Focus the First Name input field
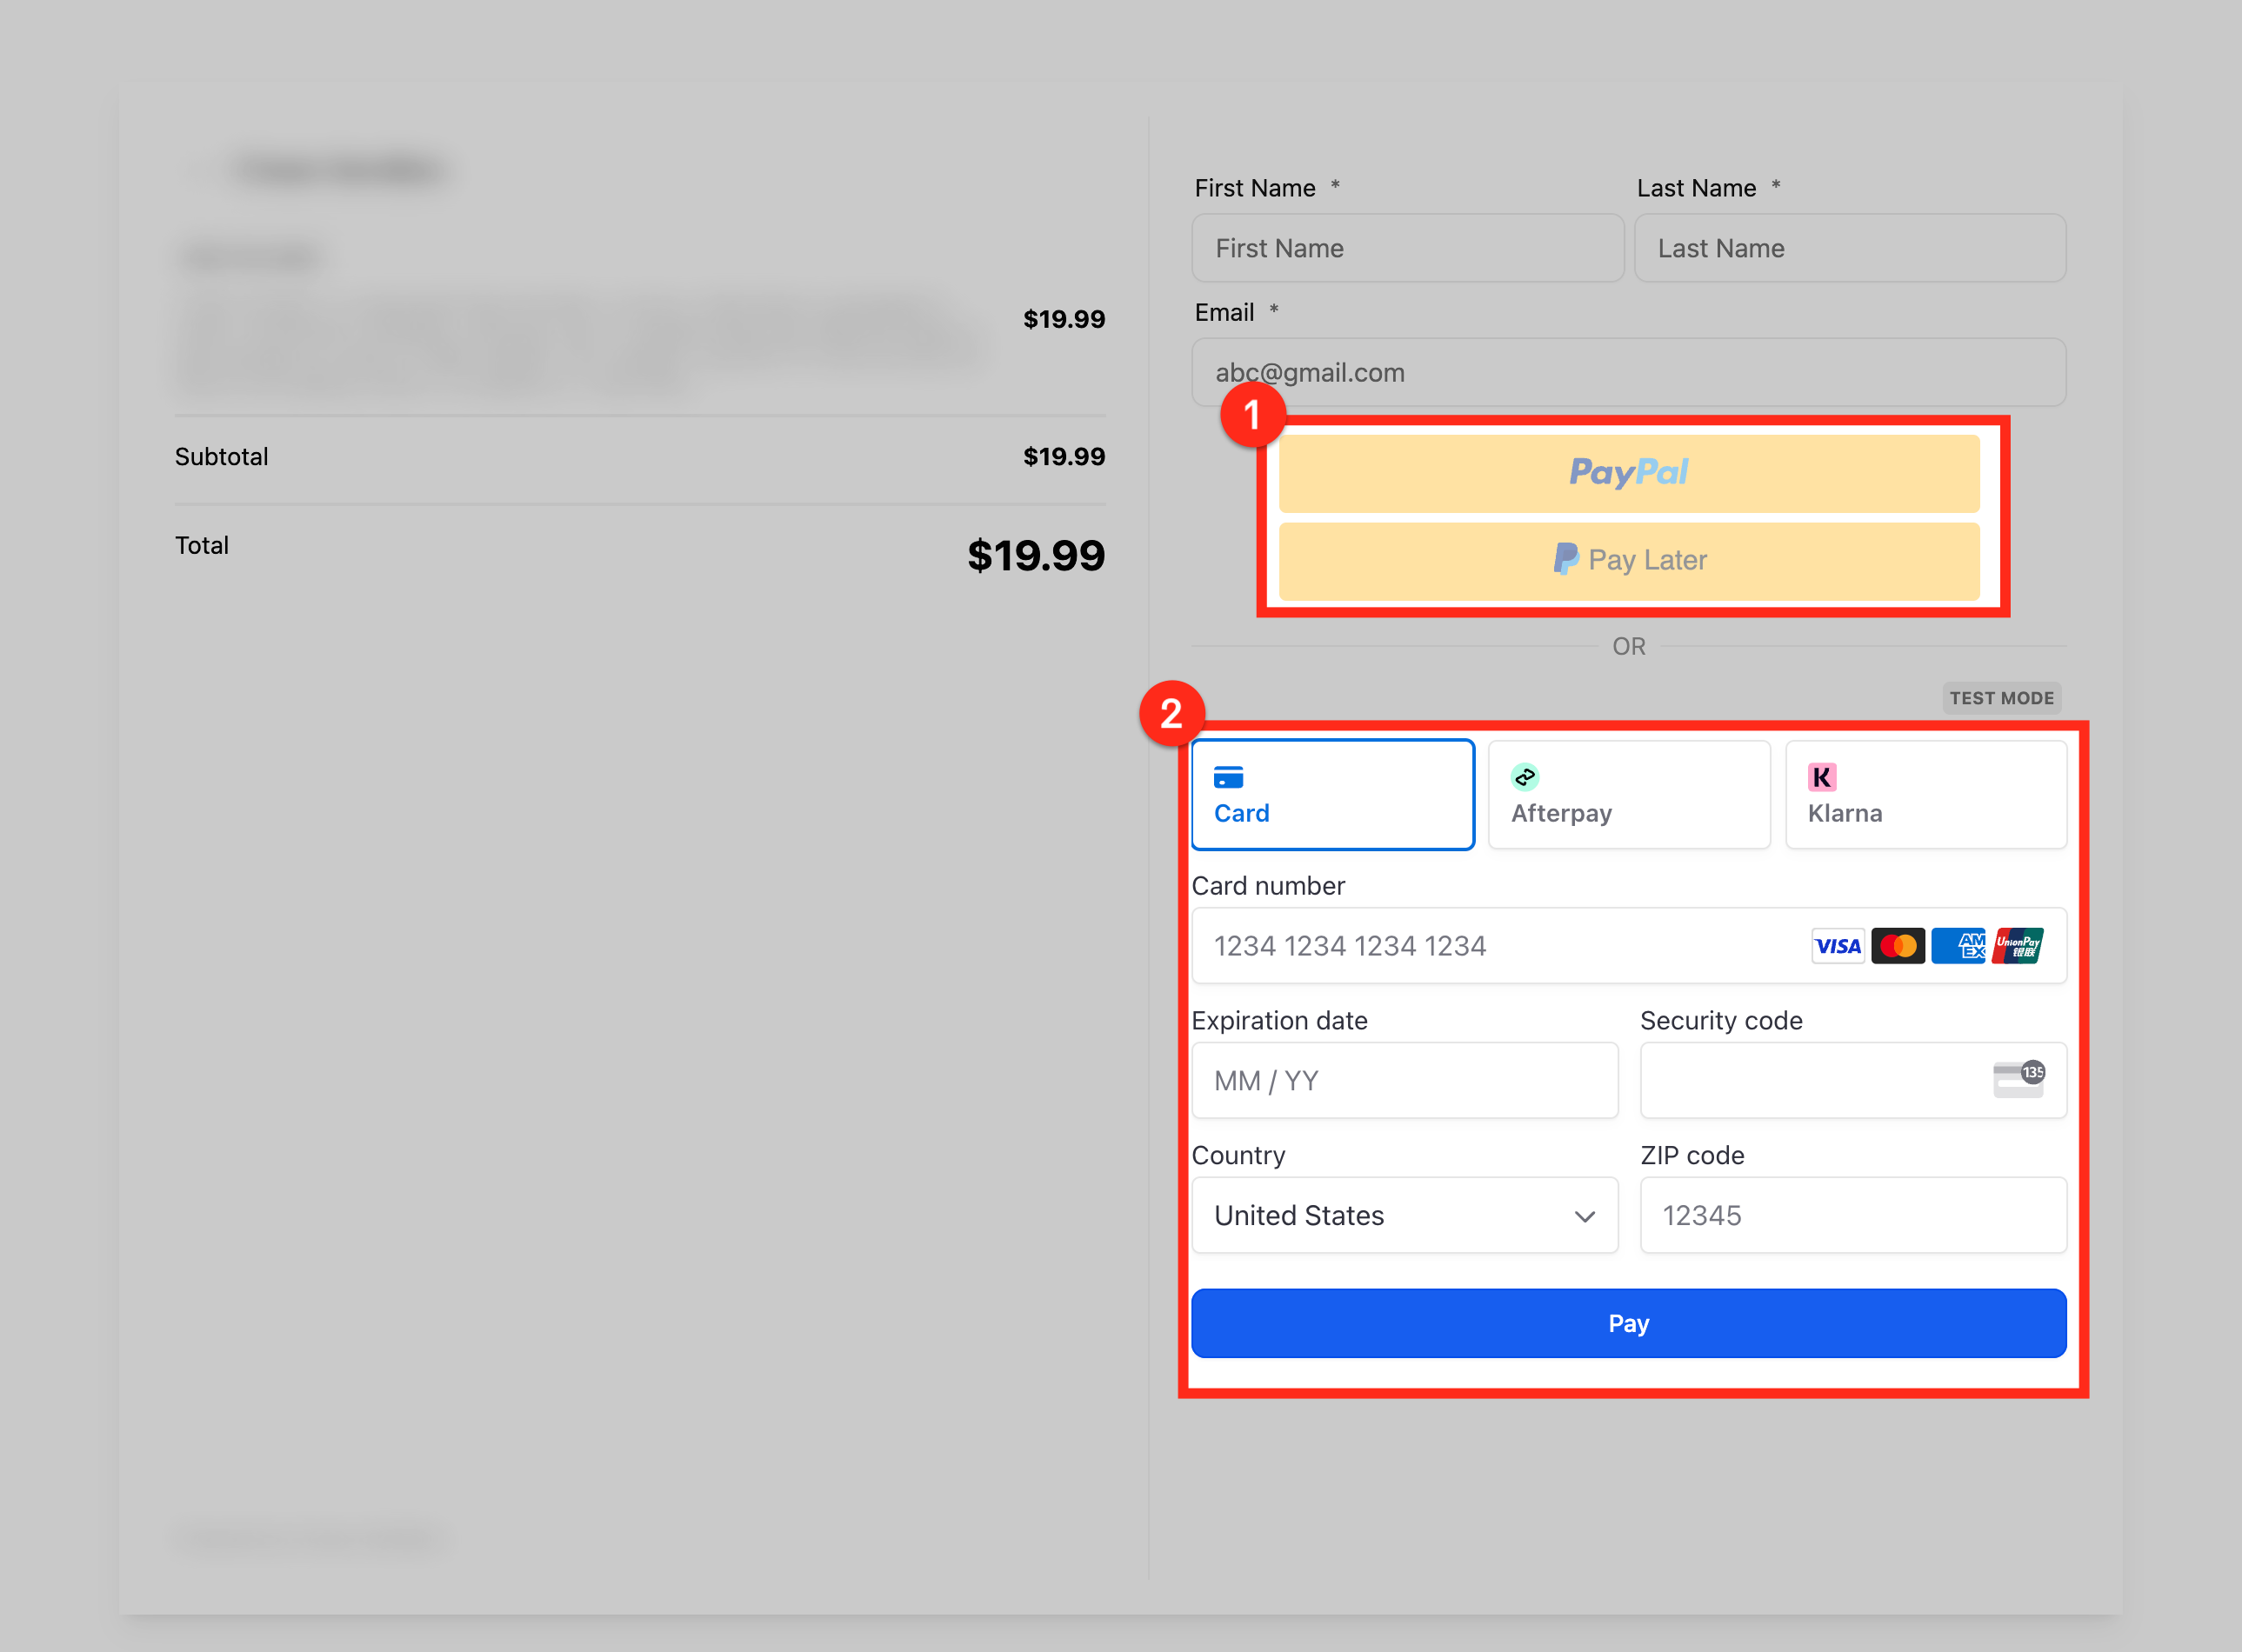This screenshot has width=2242, height=1652. 1407,248
